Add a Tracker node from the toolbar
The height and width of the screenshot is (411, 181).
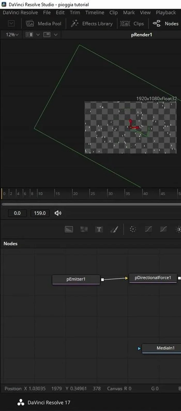coord(133,229)
